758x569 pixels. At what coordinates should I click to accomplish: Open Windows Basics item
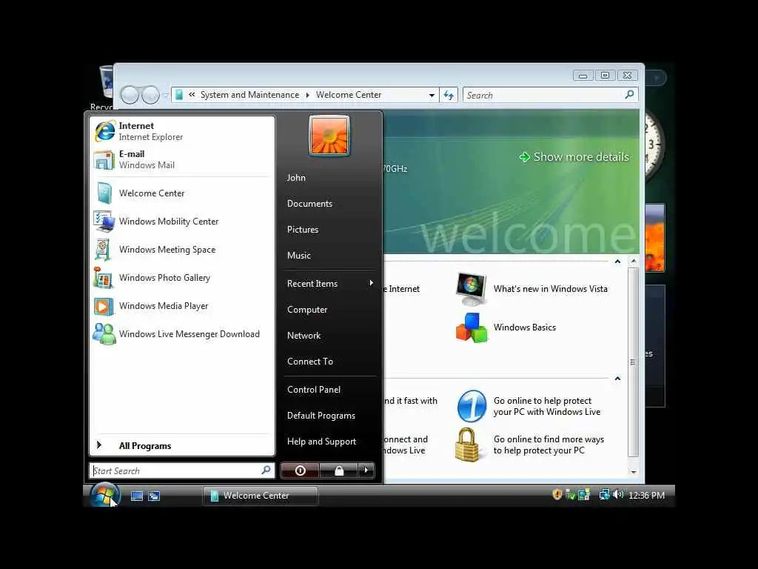[x=525, y=327]
